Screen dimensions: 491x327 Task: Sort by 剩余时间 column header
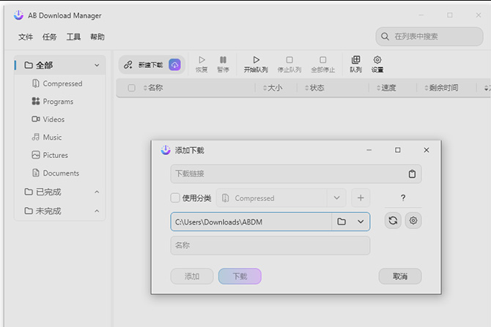pyautogui.click(x=441, y=88)
